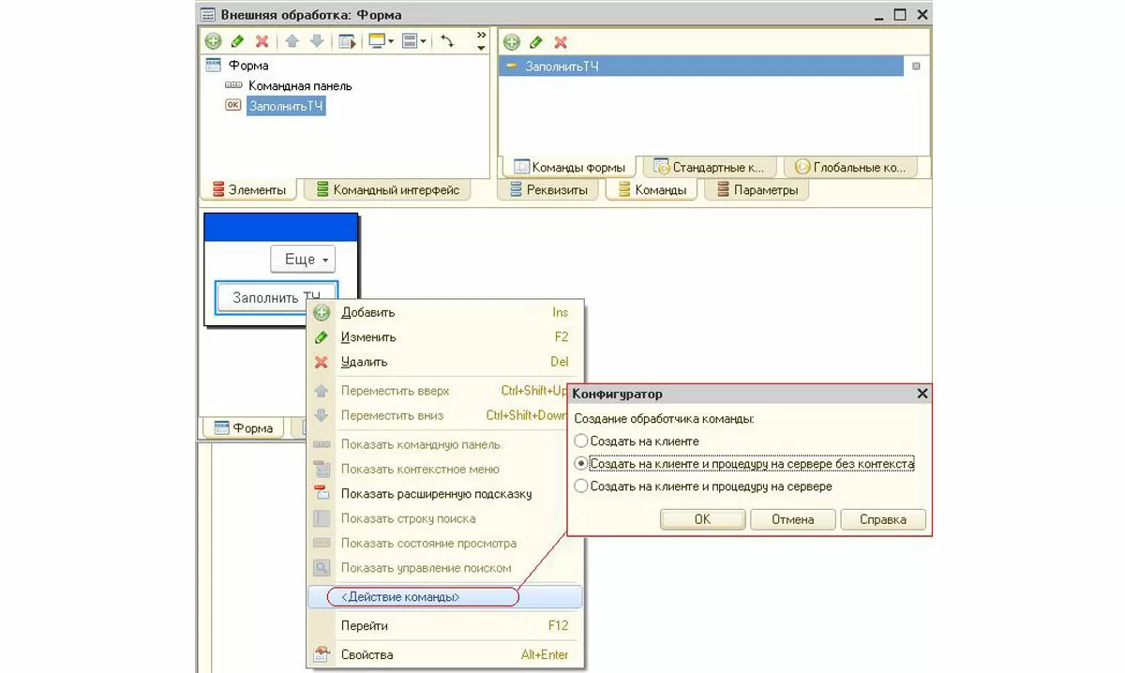
Task: Select 'Командная панель' in the elements tree
Action: (300, 85)
